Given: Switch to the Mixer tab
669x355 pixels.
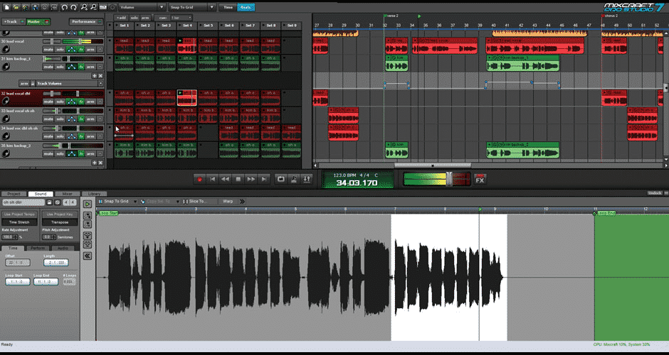Looking at the screenshot, I should point(67,193).
